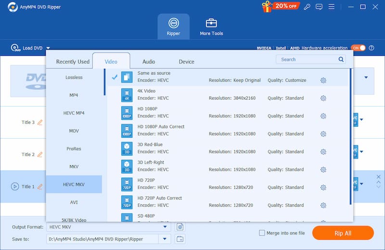
Task: Expand the Title 1 format dropdown arrow
Action: 361,184
